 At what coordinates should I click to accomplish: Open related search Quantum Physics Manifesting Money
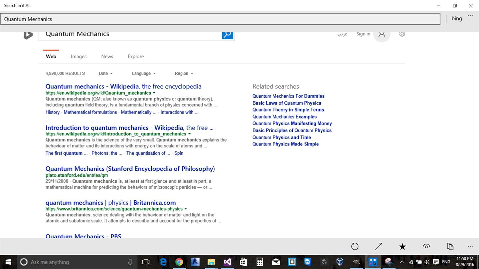(292, 123)
